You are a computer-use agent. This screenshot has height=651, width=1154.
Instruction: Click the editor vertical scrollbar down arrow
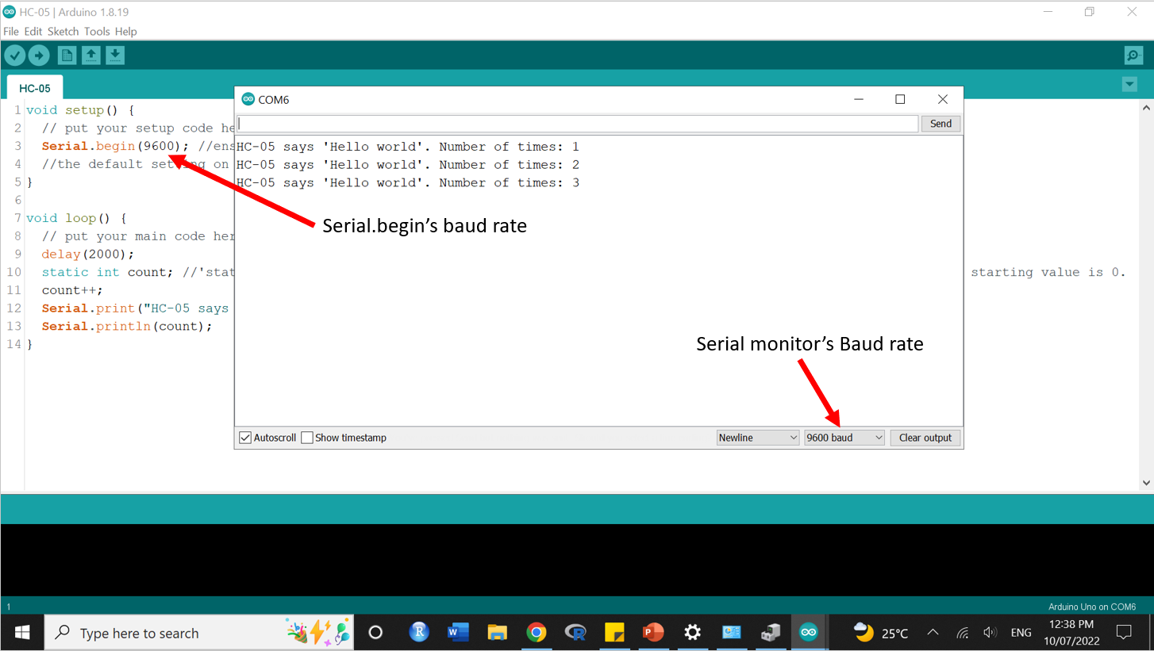[1146, 482]
